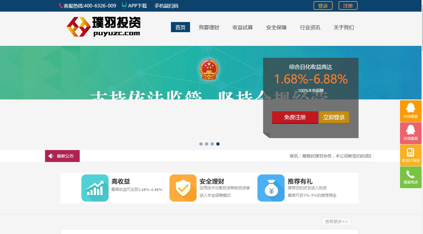Click the 免费注册 red button

[x=295, y=117]
